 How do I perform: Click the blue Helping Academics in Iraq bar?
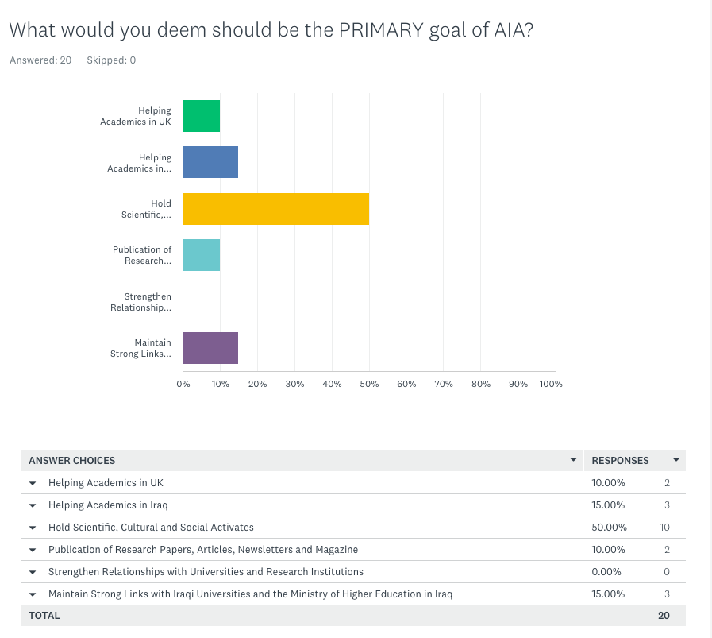[210, 162]
